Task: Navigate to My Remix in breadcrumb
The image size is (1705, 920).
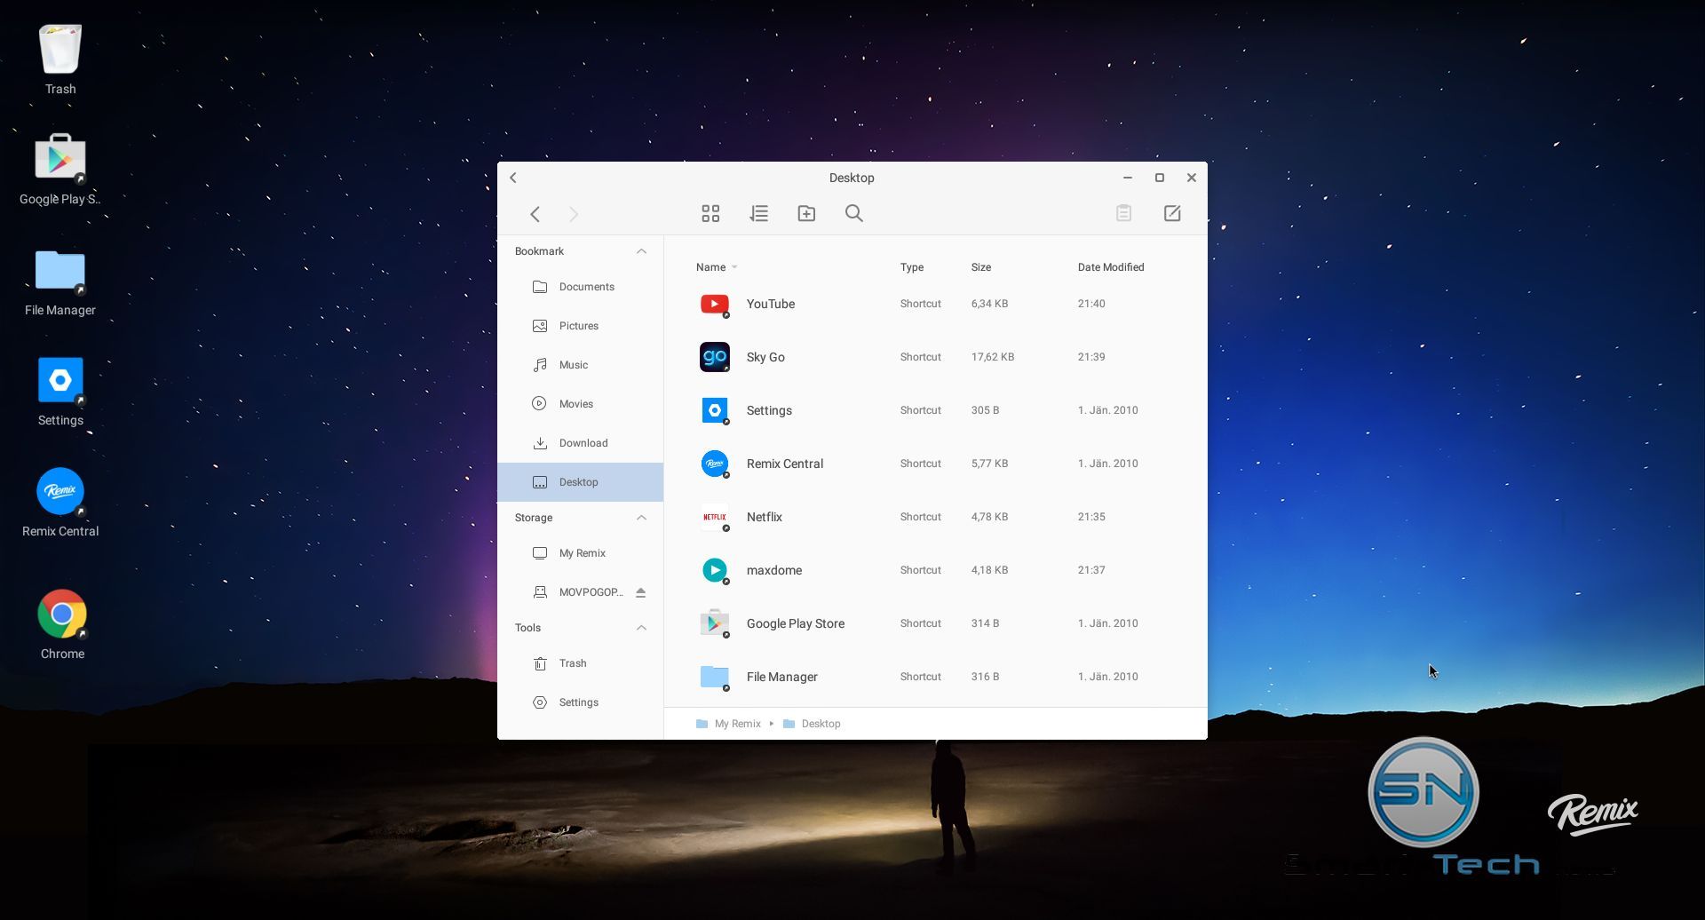Action: (729, 724)
